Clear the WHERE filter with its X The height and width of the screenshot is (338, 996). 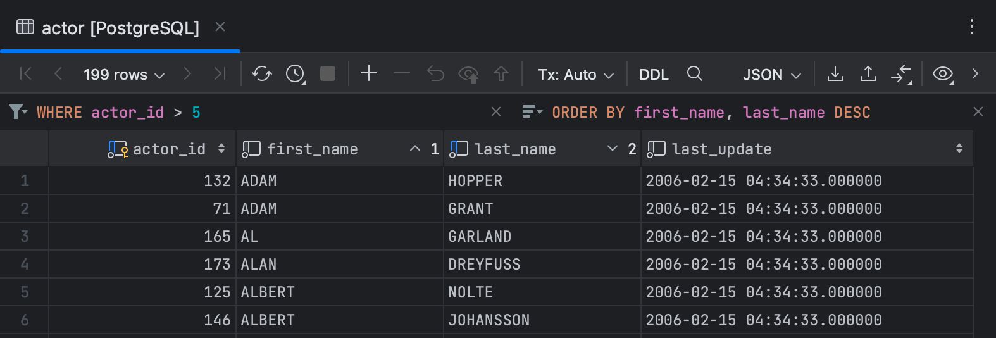[x=496, y=112]
